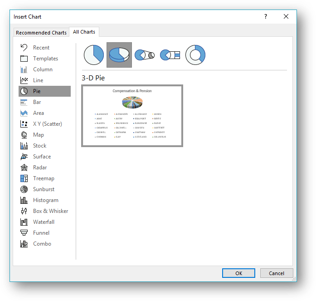Choose the Waterfall chart category
Screen dimensions: 316x301
pos(44,222)
